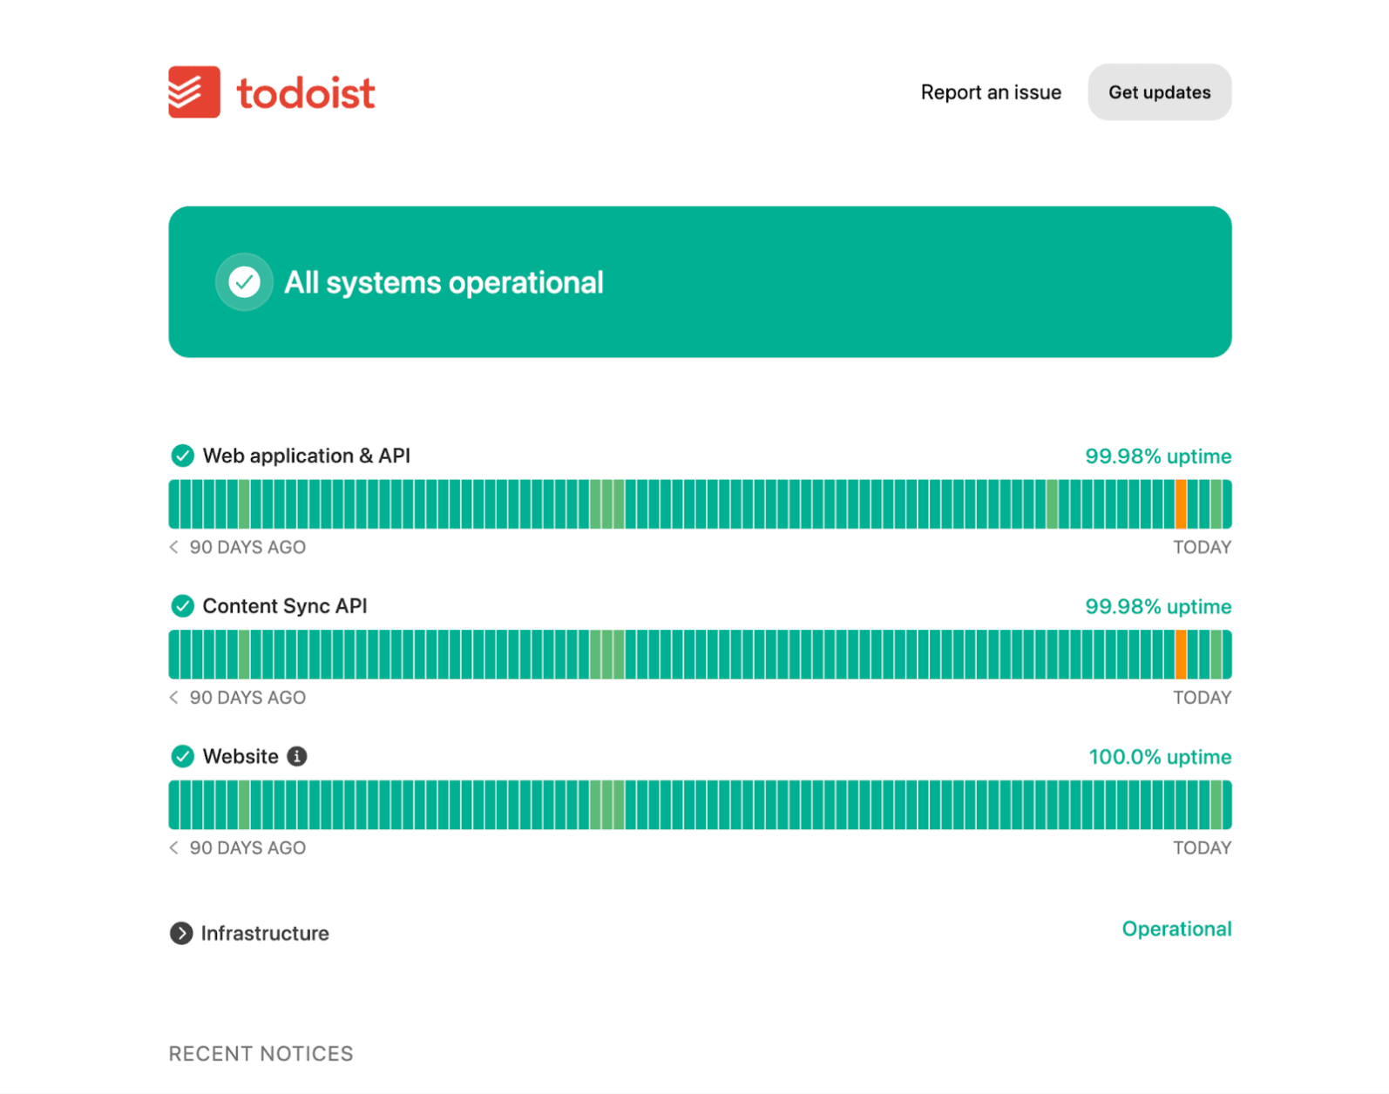Click the checkmark icon in the operational banner
The width and height of the screenshot is (1389, 1094).
(x=244, y=281)
